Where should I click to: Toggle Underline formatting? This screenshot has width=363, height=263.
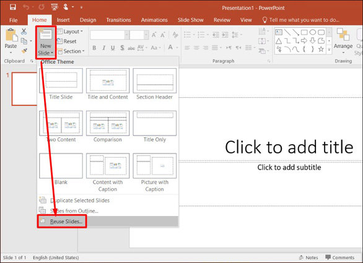point(113,48)
